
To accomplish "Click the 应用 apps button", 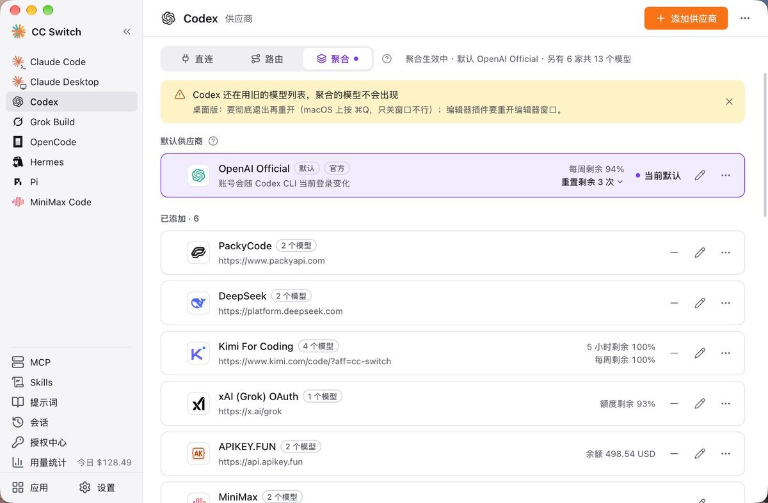I will 31,488.
